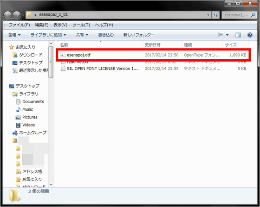Open the ファイル(F) menu
Screen dimensions: 260x207
(x=19, y=25)
